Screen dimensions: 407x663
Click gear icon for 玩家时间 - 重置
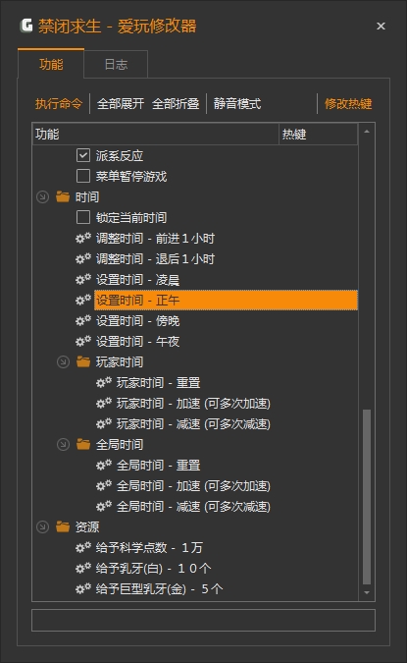coord(104,383)
